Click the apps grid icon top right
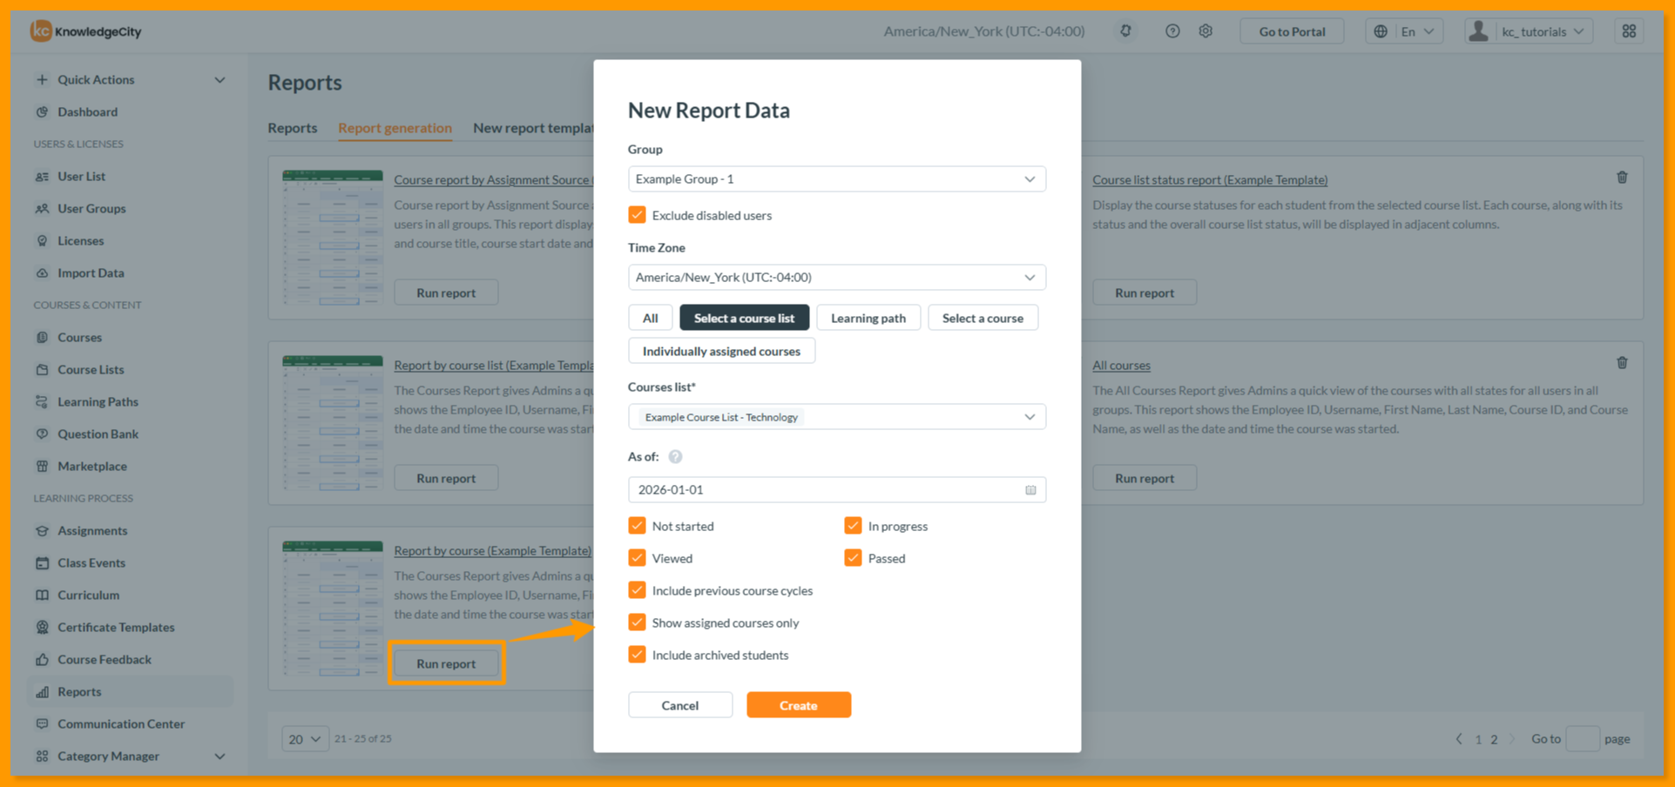The height and width of the screenshot is (787, 1675). [1629, 31]
